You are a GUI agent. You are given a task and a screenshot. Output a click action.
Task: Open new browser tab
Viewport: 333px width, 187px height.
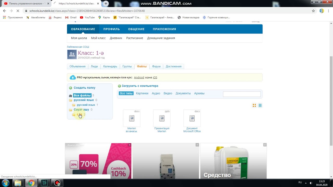point(106,4)
